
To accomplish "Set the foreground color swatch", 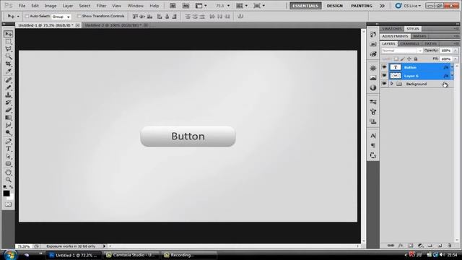I will tap(6, 194).
